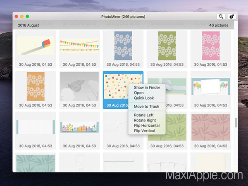Click the 2016 August section header
Screen dimensions: 248x186
28,25
